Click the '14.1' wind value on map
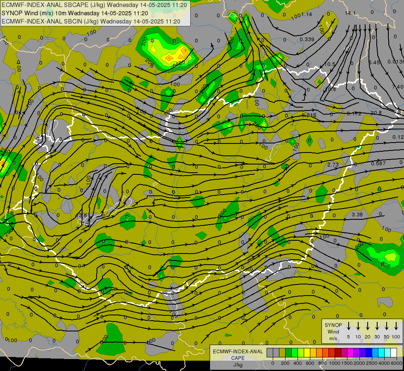The image size is (404, 371). pyautogui.click(x=350, y=13)
